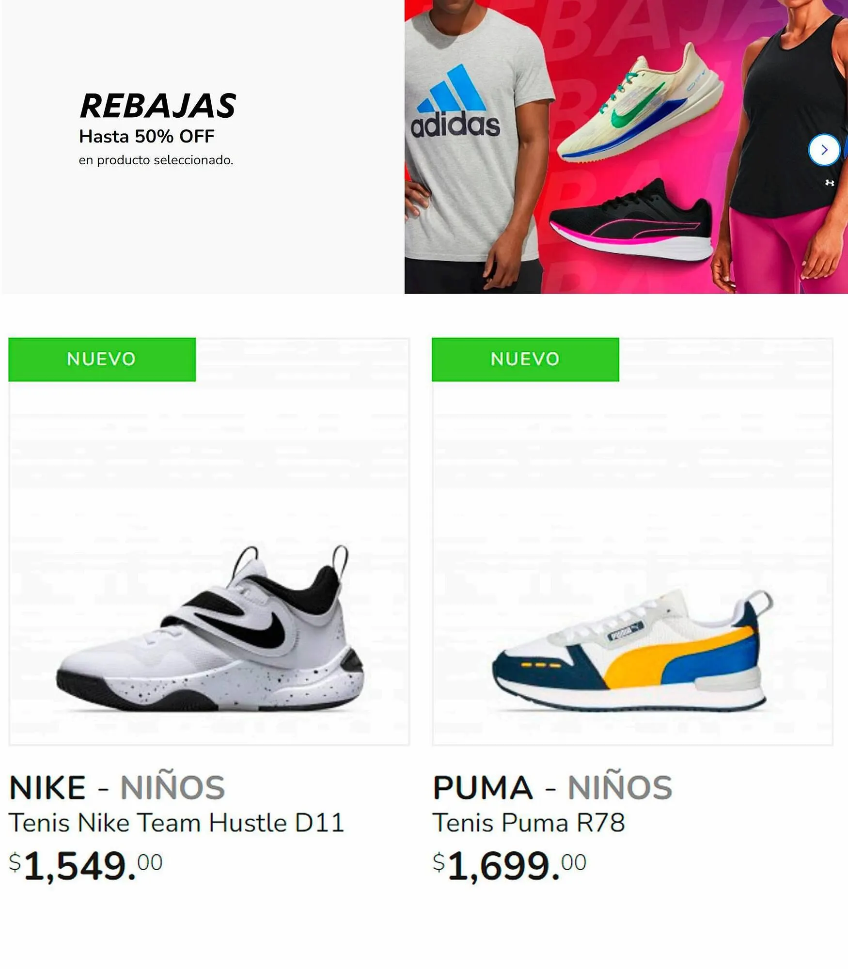The image size is (848, 969).
Task: Open the REBAJAS promotion heading
Action: point(158,106)
